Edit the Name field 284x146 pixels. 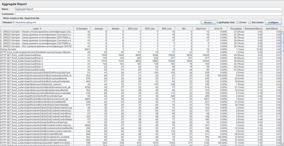pos(148,9)
